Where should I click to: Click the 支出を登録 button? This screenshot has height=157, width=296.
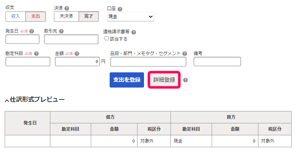(x=127, y=80)
